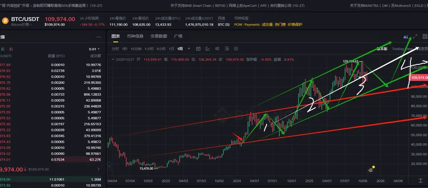Screen dimensions: 428x188
Task: Click the arrow next to the $109,974.00 order book price
Action: click(98, 169)
